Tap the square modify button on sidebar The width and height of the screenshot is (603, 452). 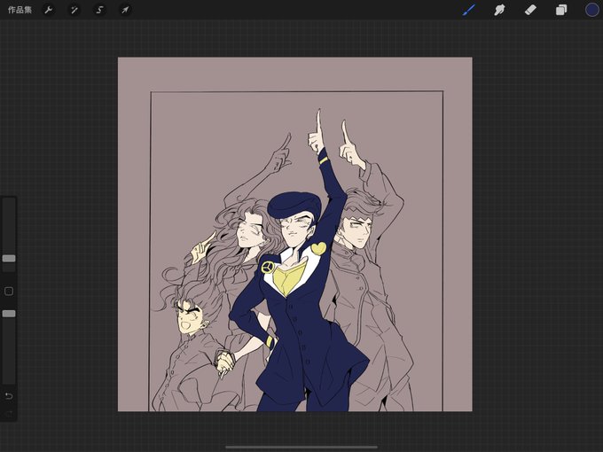(9, 291)
